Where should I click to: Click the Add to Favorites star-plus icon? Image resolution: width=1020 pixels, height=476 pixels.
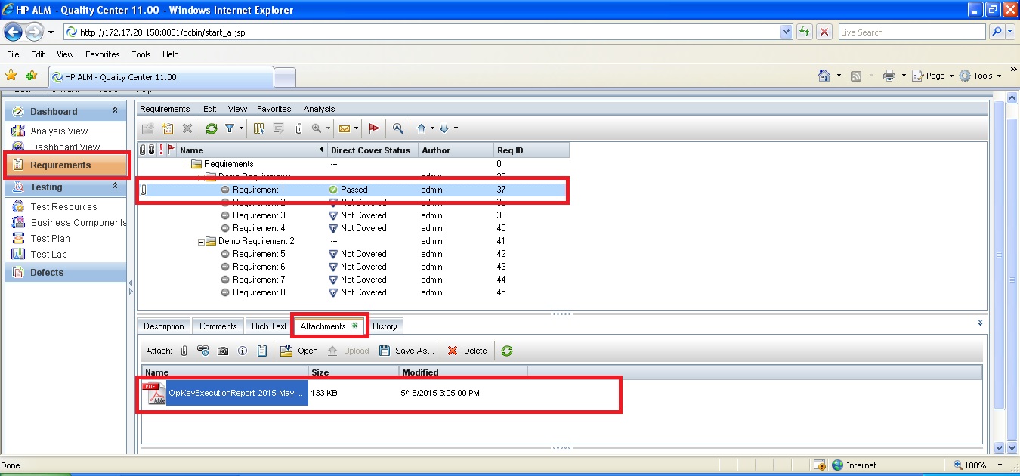click(x=31, y=75)
